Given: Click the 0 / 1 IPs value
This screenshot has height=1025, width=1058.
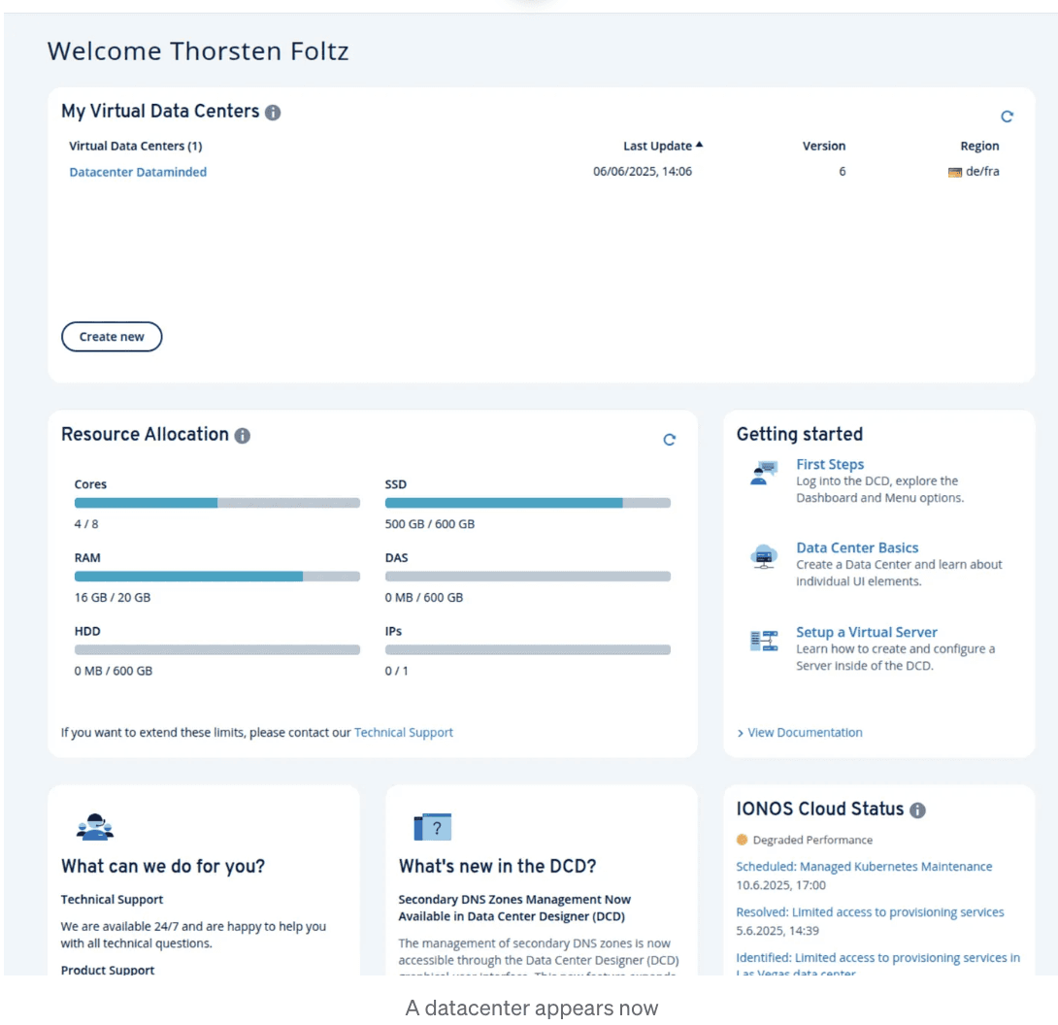Looking at the screenshot, I should point(397,671).
